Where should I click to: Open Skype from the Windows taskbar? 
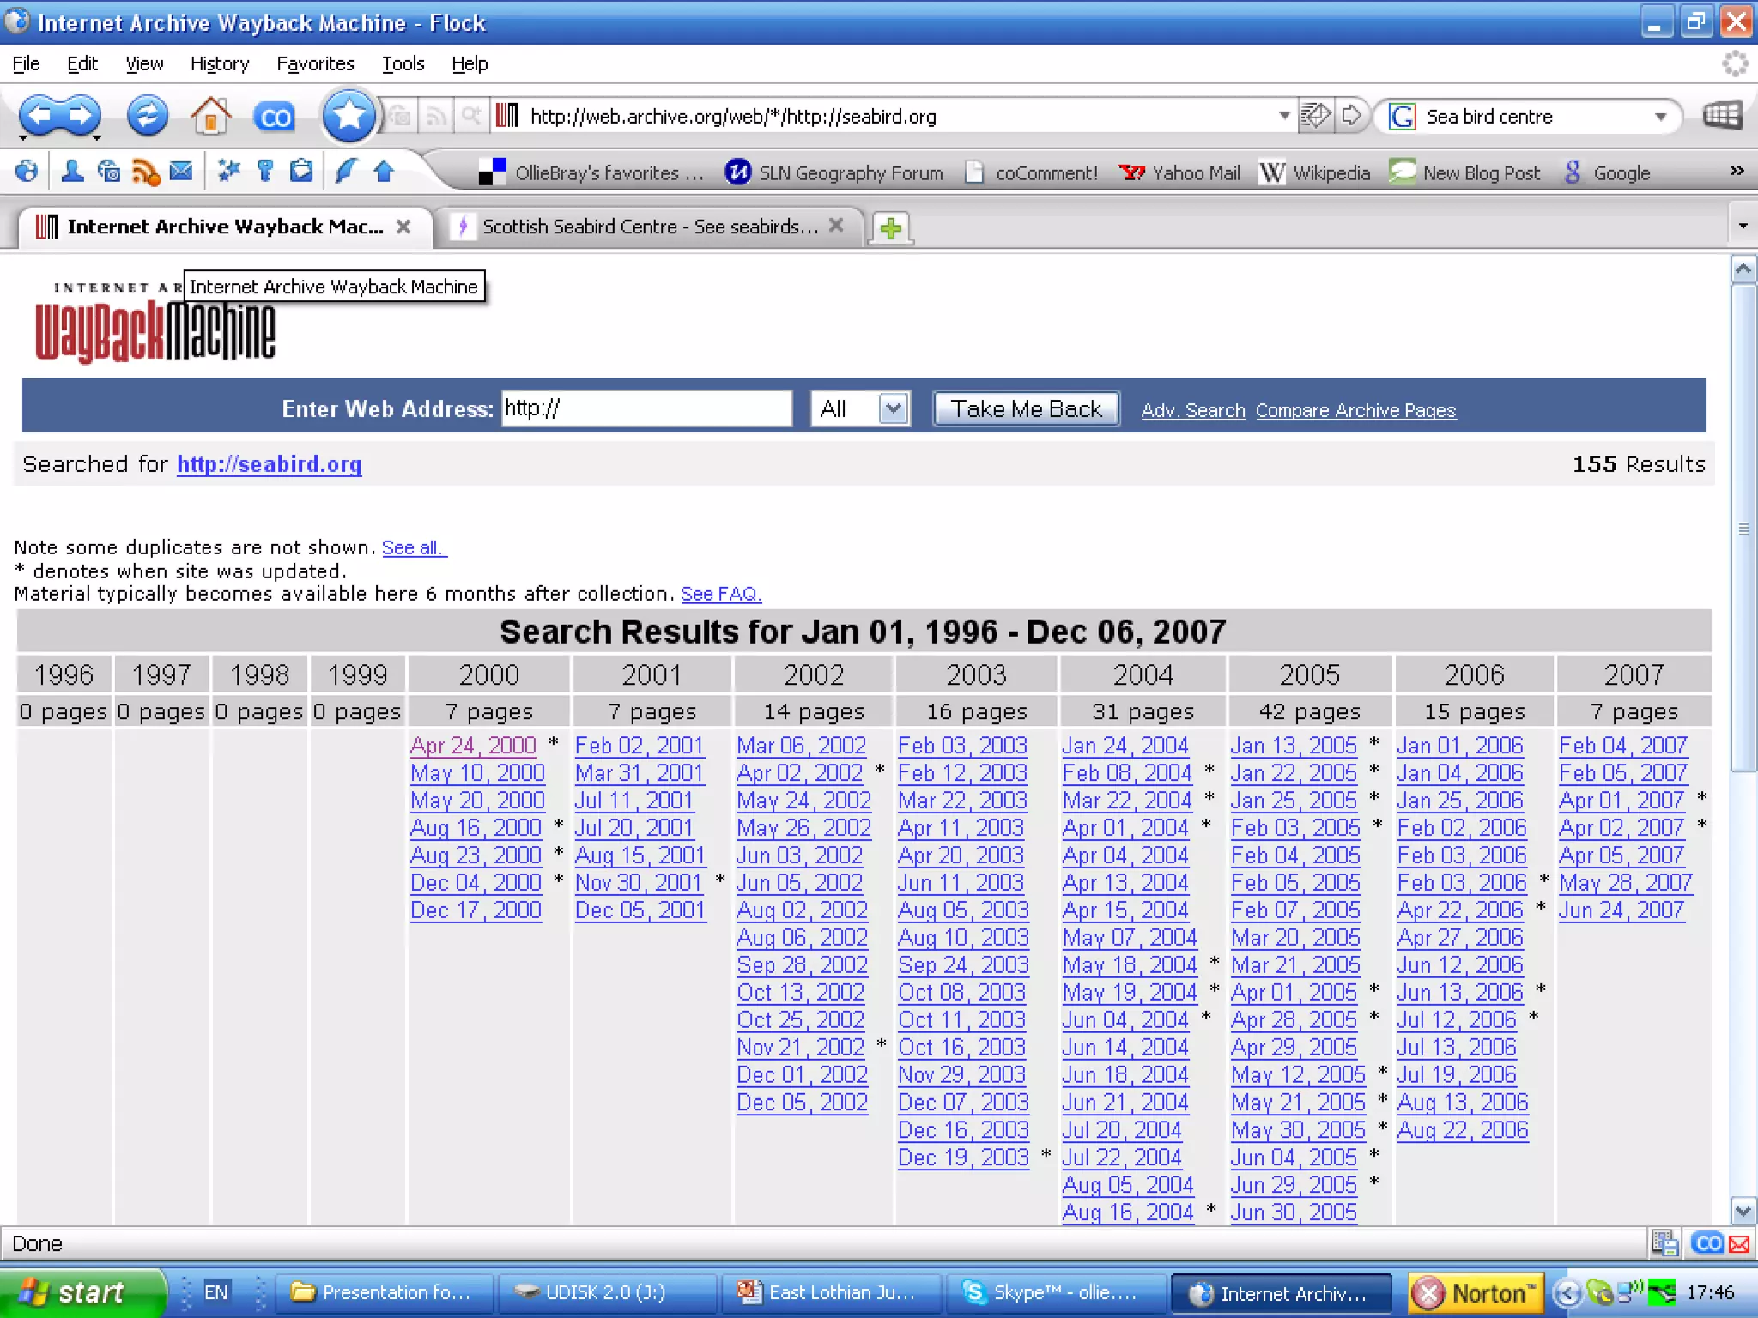coord(1055,1292)
